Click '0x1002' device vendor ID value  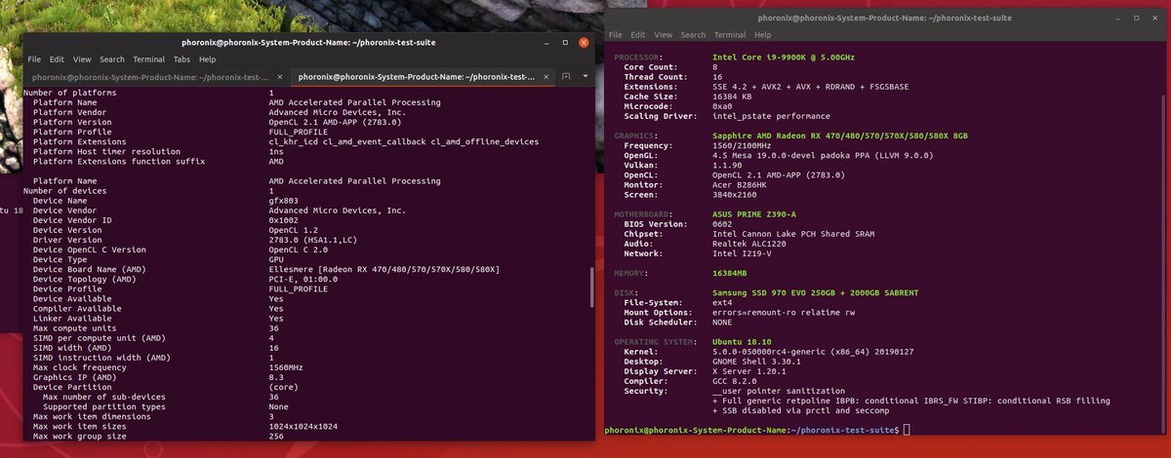[x=284, y=220]
